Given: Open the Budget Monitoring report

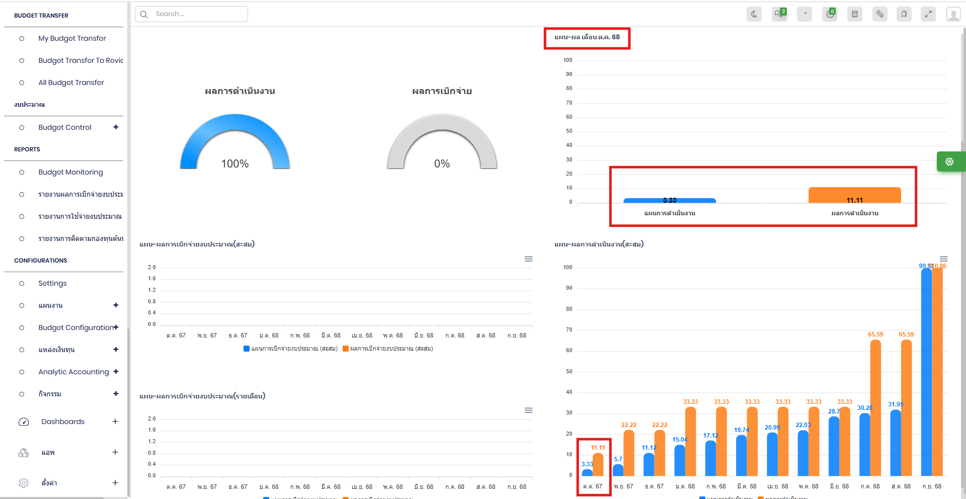Looking at the screenshot, I should pyautogui.click(x=70, y=172).
